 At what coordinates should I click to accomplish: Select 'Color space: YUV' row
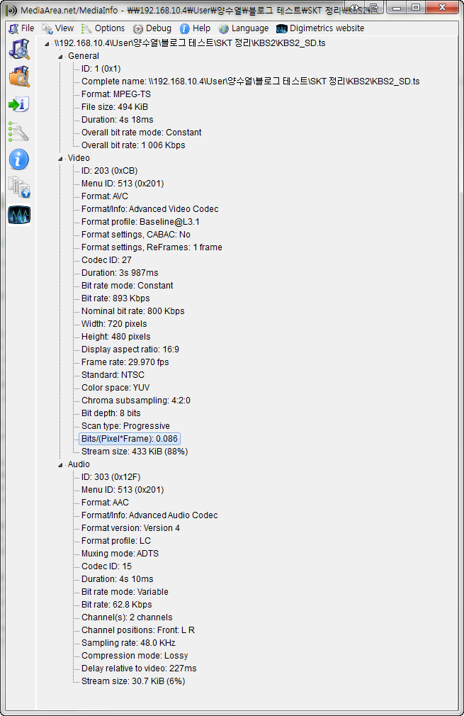point(115,388)
